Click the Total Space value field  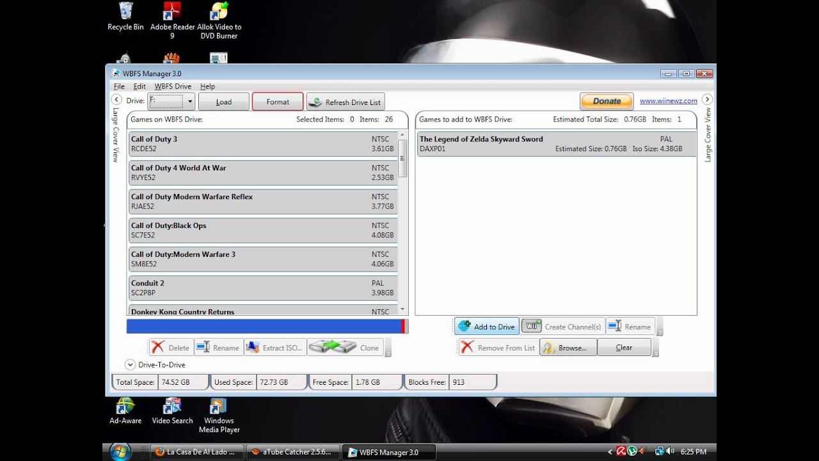coord(183,382)
